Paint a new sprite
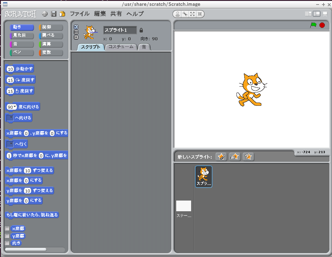The image size is (332, 257). coord(221,157)
